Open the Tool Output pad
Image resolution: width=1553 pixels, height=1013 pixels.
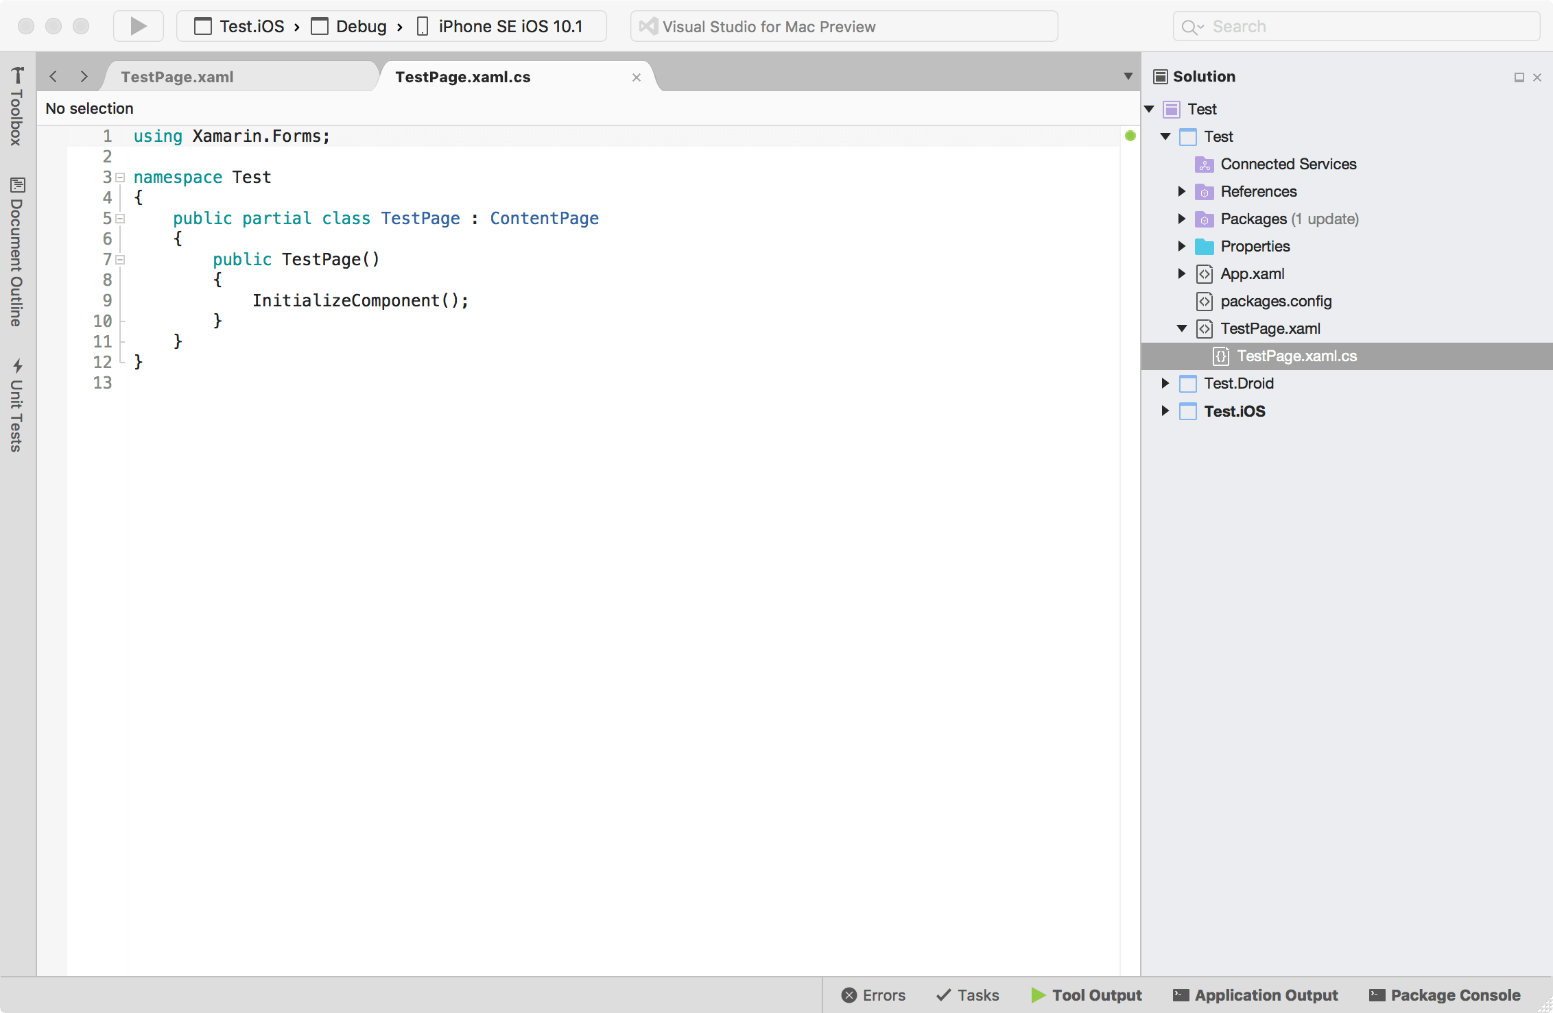[1087, 995]
